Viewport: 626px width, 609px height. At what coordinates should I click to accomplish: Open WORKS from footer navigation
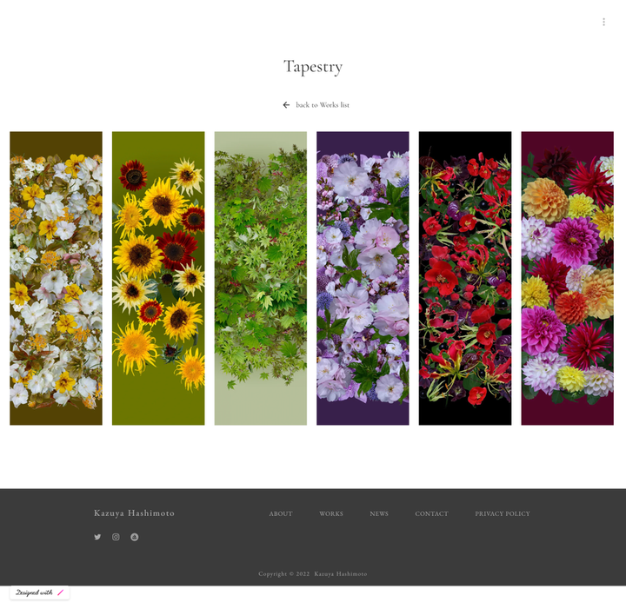(331, 513)
